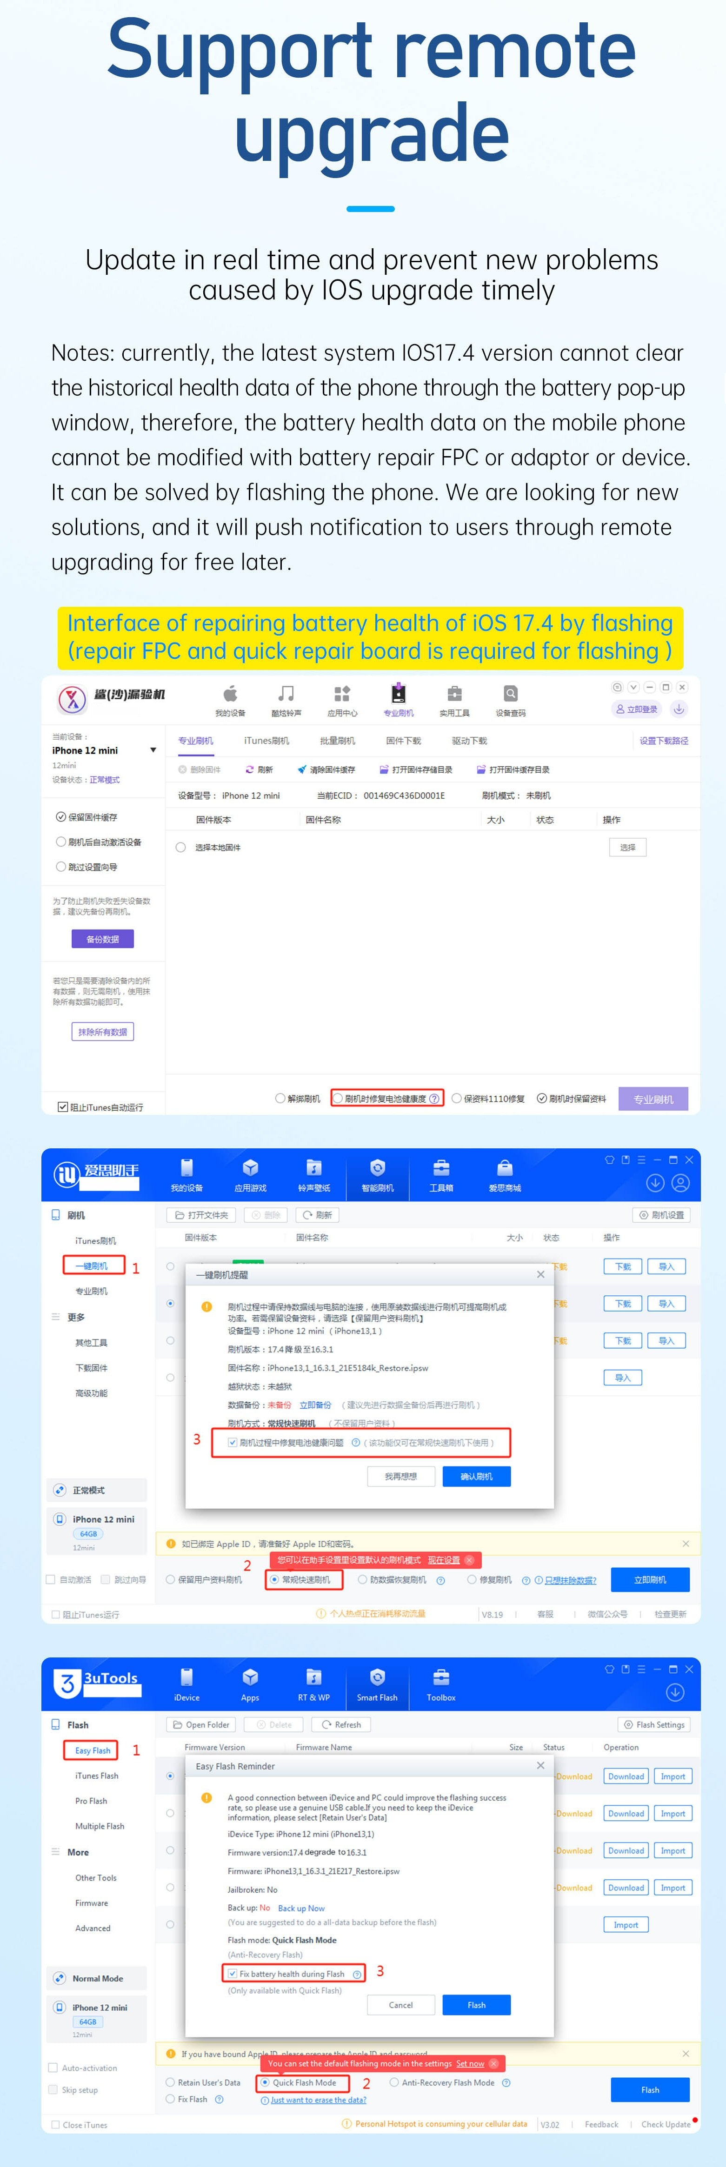Select Retain User's Data radio option
The height and width of the screenshot is (2167, 726).
(170, 2083)
